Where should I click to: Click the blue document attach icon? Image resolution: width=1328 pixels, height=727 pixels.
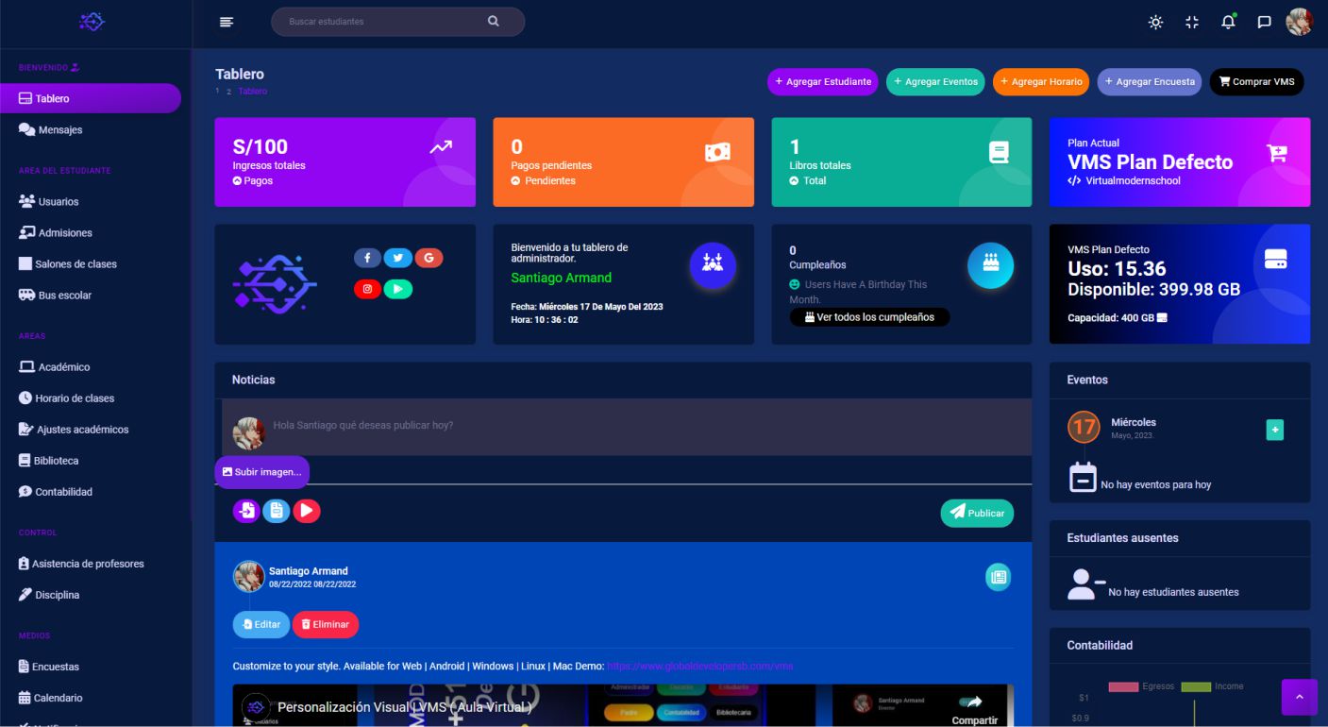pyautogui.click(x=277, y=511)
